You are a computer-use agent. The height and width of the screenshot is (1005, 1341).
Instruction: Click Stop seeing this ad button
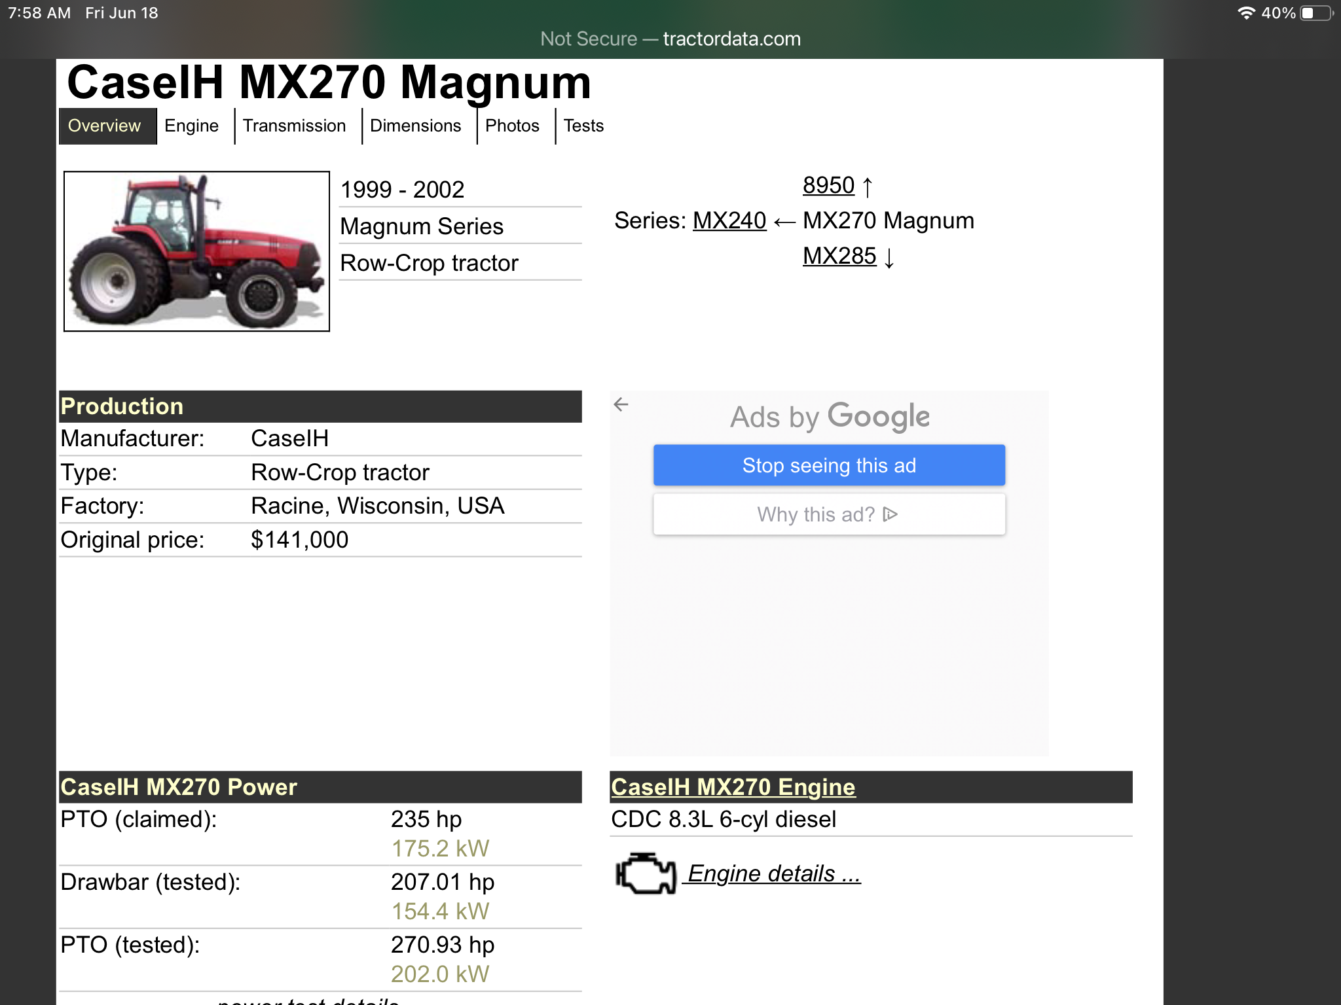pyautogui.click(x=829, y=465)
